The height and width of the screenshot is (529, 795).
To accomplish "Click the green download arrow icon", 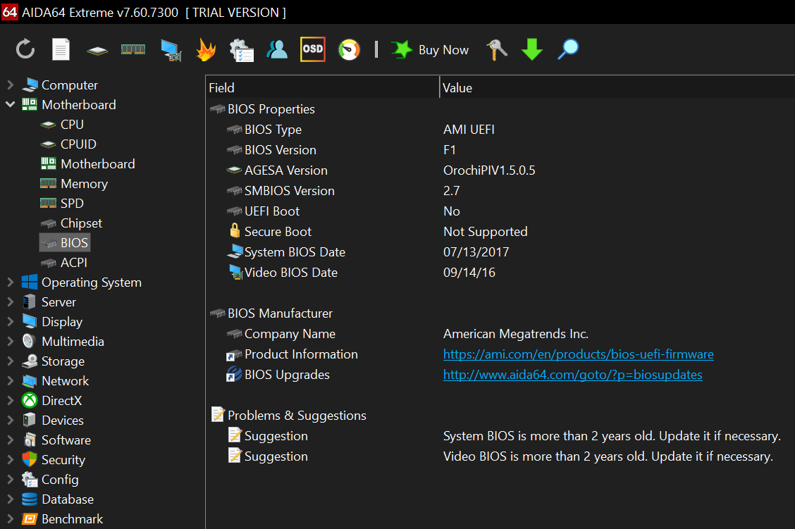I will [x=532, y=49].
